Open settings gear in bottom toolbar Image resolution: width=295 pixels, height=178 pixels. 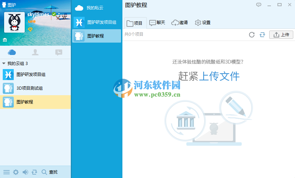pyautogui.click(x=16, y=172)
